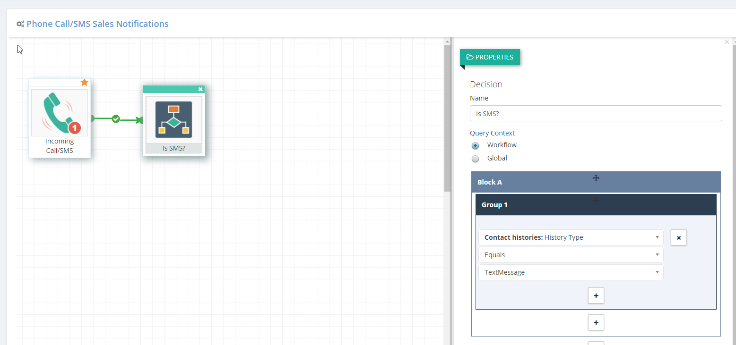Click the Workflow radio option label
736x345 pixels.
[502, 145]
